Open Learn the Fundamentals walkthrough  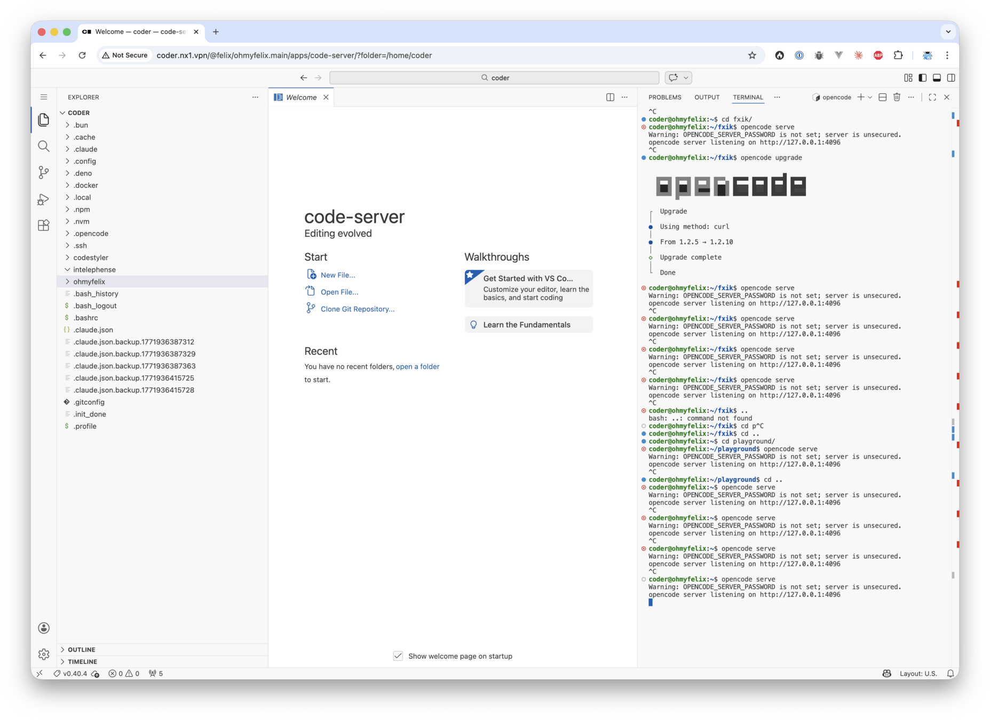pyautogui.click(x=528, y=325)
